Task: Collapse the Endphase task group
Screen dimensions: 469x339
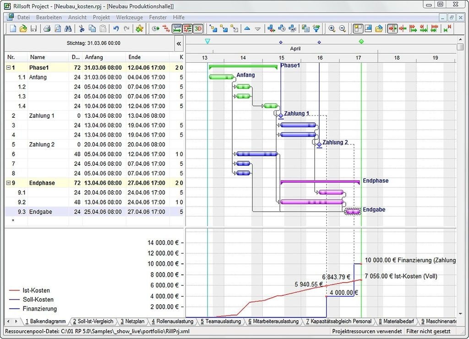Action: [x=8, y=182]
